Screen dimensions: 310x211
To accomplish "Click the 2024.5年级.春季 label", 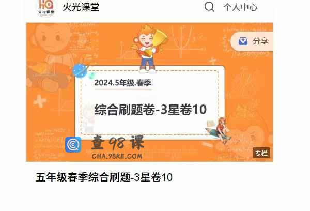I will [123, 83].
